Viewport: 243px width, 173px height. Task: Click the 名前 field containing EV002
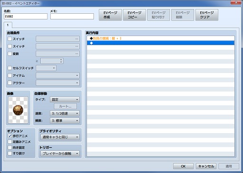(26, 17)
